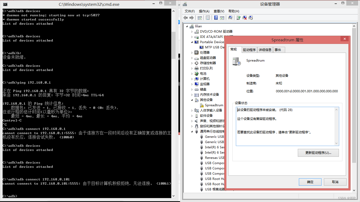The height and width of the screenshot is (202, 360).
Task: Click the Spreadtrum label in the device tree
Action: point(214,105)
